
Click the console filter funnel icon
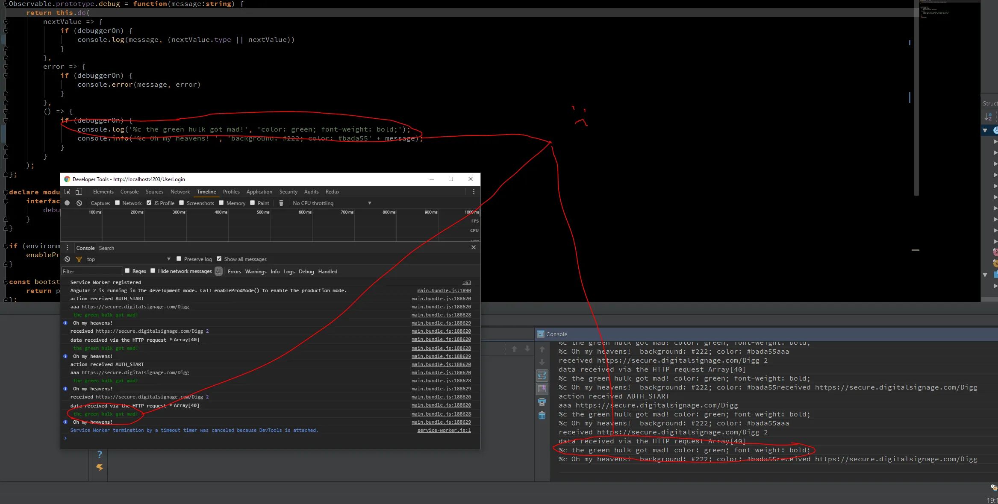coord(79,259)
